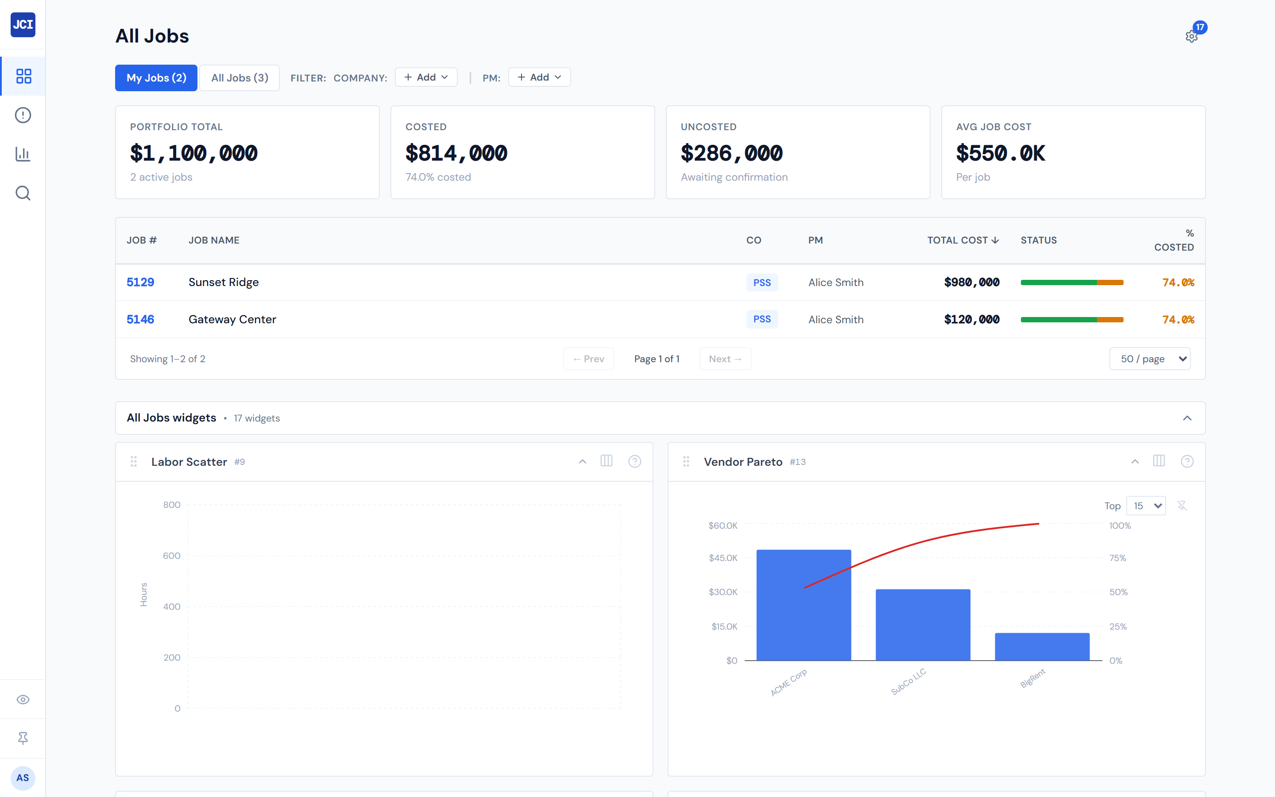
Task: Switch to the My Jobs (2) tab
Action: click(156, 78)
